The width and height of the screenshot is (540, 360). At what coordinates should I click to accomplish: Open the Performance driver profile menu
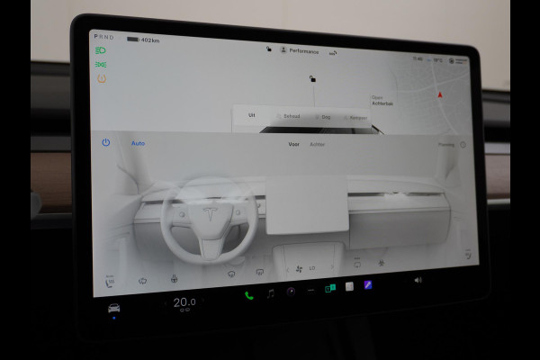click(x=302, y=51)
